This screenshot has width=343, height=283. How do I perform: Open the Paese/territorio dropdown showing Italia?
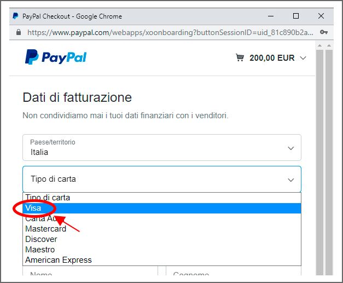pos(162,147)
